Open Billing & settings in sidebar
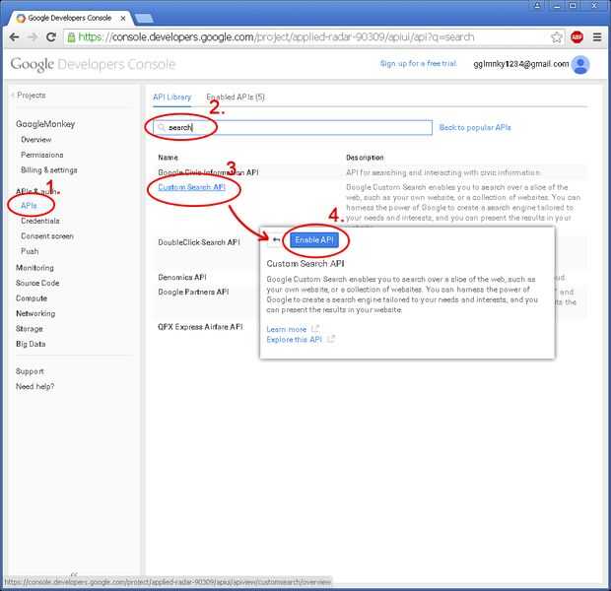Viewport: 611px width, 591px height. (x=49, y=170)
